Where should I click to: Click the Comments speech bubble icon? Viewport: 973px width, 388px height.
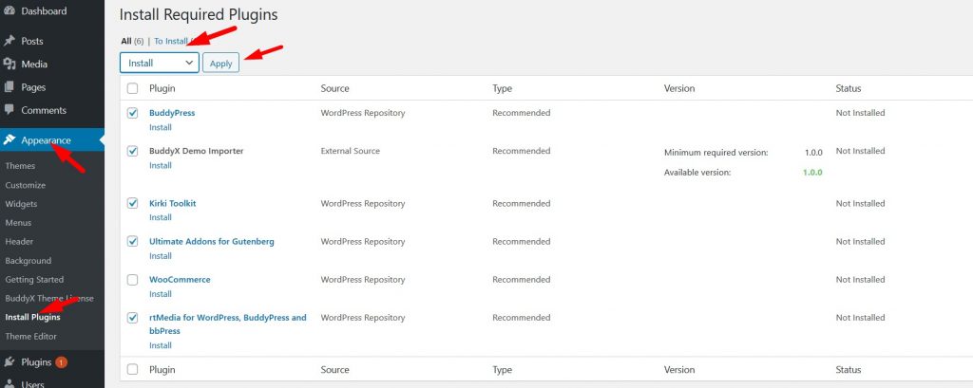pyautogui.click(x=10, y=110)
